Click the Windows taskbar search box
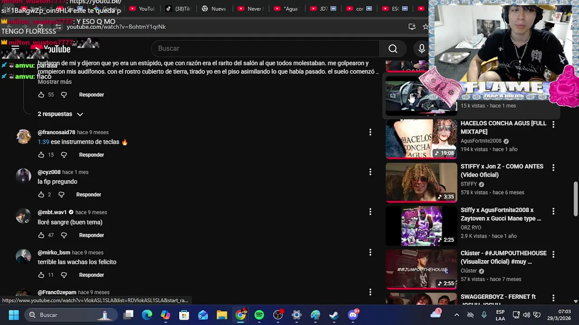The height and width of the screenshot is (325, 579). (70, 315)
